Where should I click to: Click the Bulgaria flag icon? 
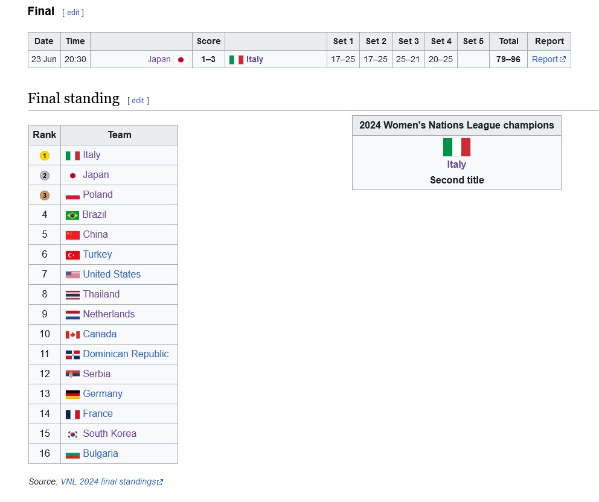pos(72,454)
